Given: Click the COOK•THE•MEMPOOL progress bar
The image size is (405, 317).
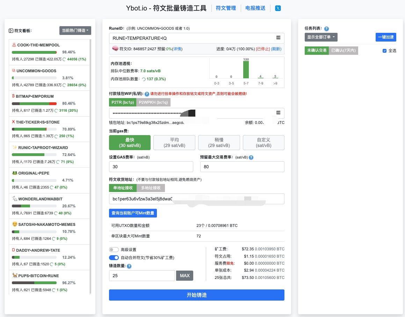Looking at the screenshot, I should click(x=34, y=52).
